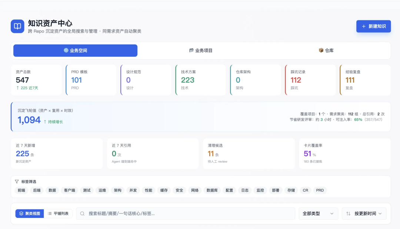This screenshot has width=400, height=229.
Task: Click the stacked layers icon in 聚类视图
Action: (21, 213)
